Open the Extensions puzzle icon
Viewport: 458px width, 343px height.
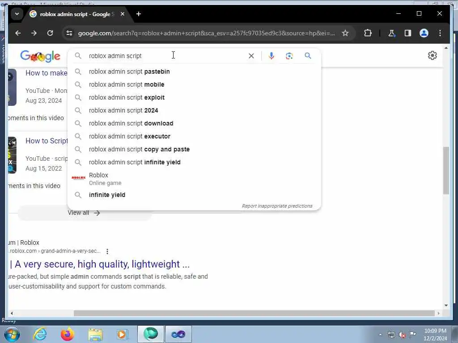[368, 33]
